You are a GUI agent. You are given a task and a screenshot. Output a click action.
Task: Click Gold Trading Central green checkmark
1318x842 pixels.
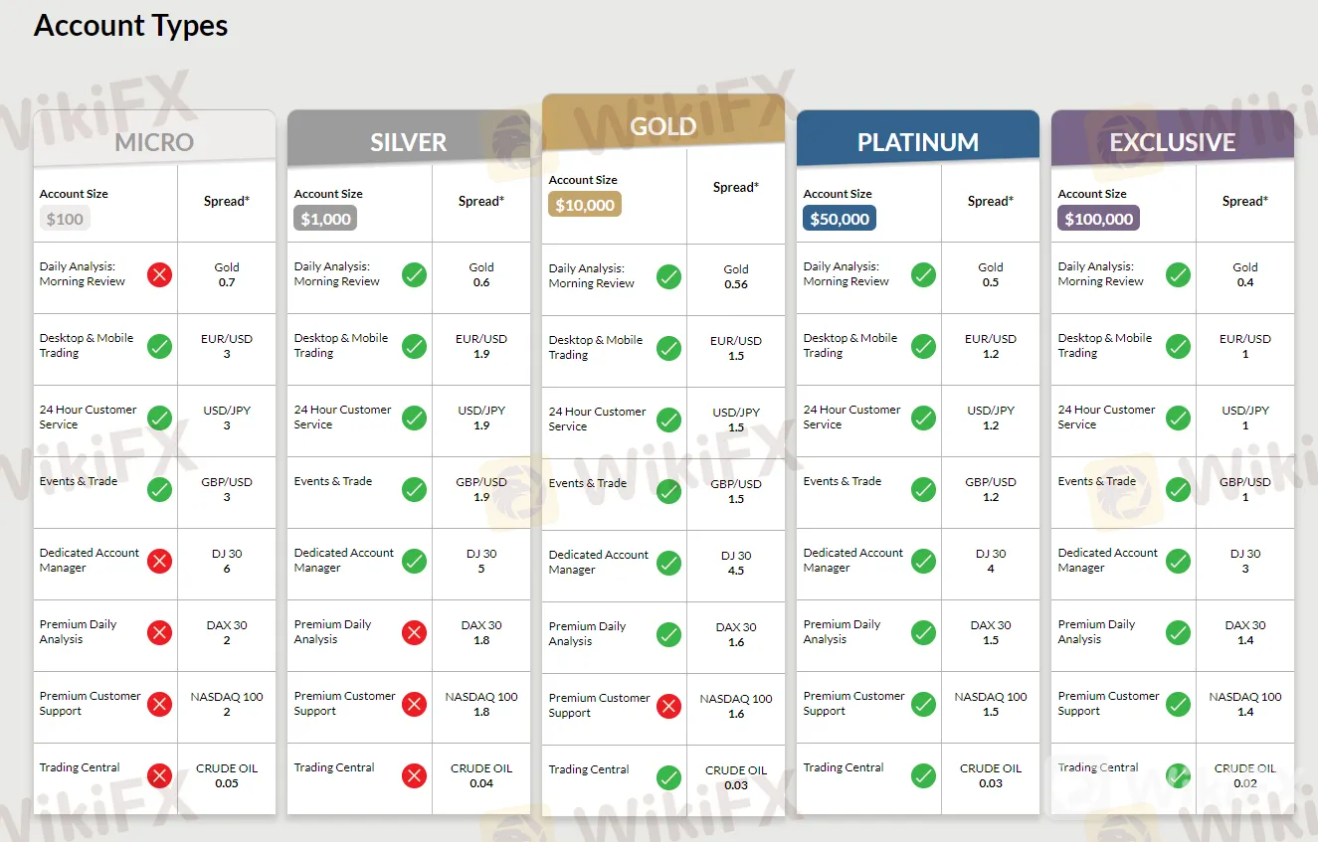[668, 777]
